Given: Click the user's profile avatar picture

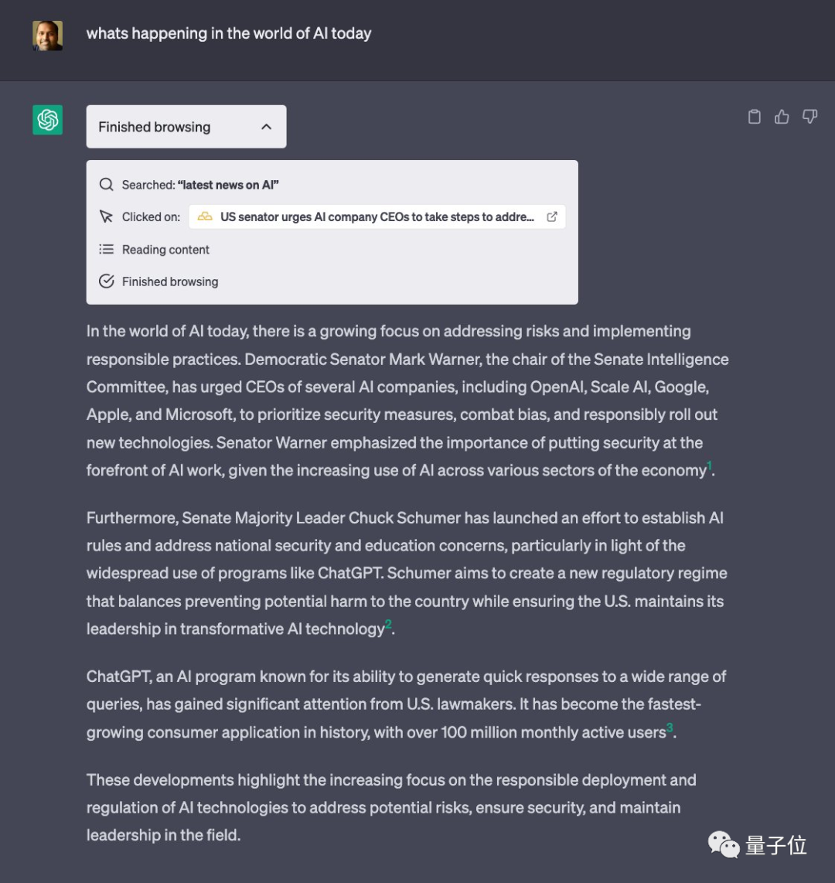Looking at the screenshot, I should click(49, 34).
